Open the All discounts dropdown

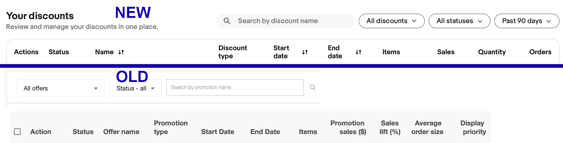(392, 21)
